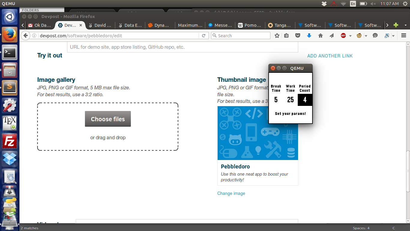This screenshot has height=231, width=410.
Task: Open a new tab with green plus
Action: click(396, 25)
